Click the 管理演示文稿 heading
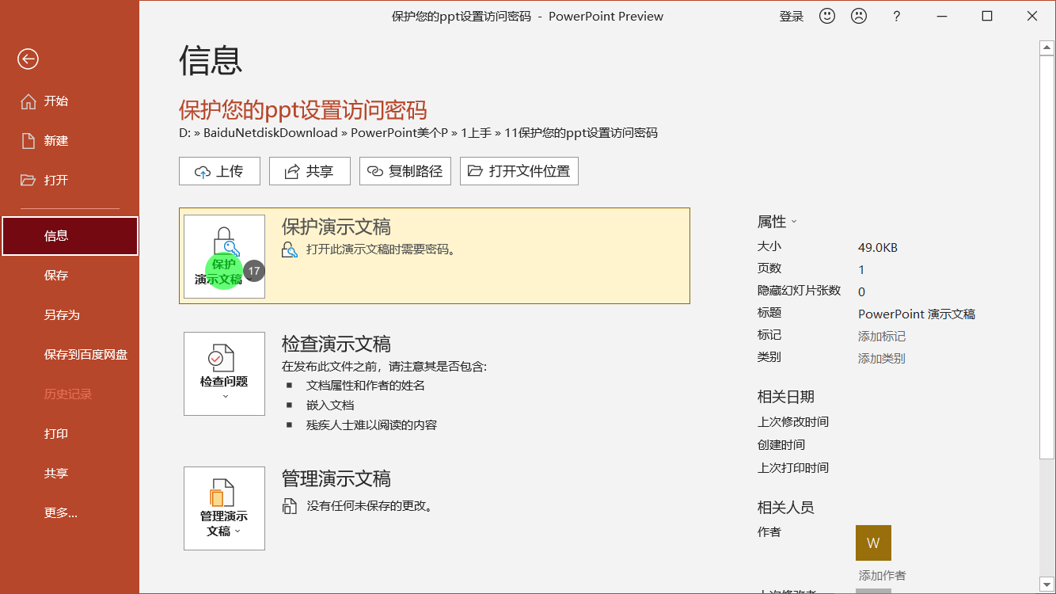Viewport: 1056px width, 594px height. click(x=336, y=478)
